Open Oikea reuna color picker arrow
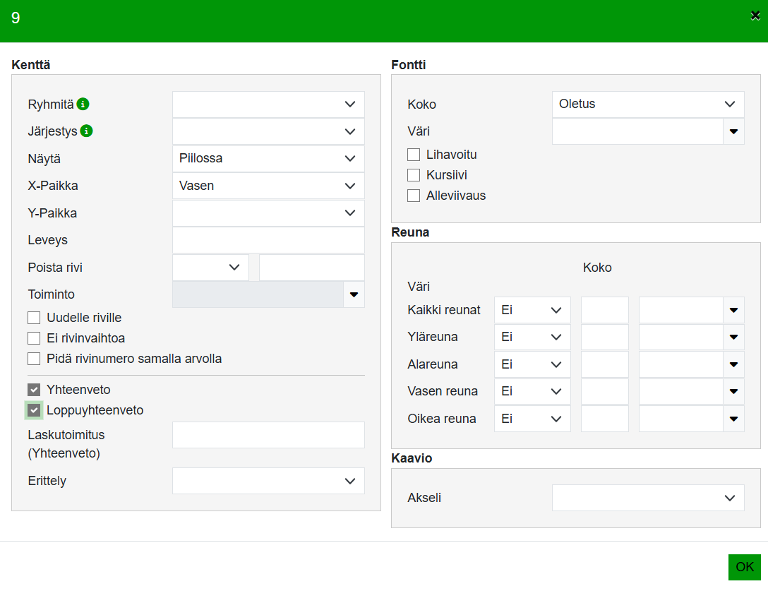 point(733,419)
